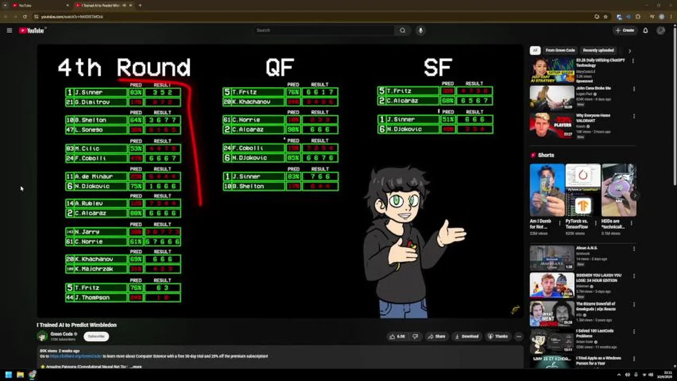677x381 pixels.
Task: Open the 'SIDEMEN YOU LAUGH YOU LOSE' thumbnail
Action: pos(551,286)
